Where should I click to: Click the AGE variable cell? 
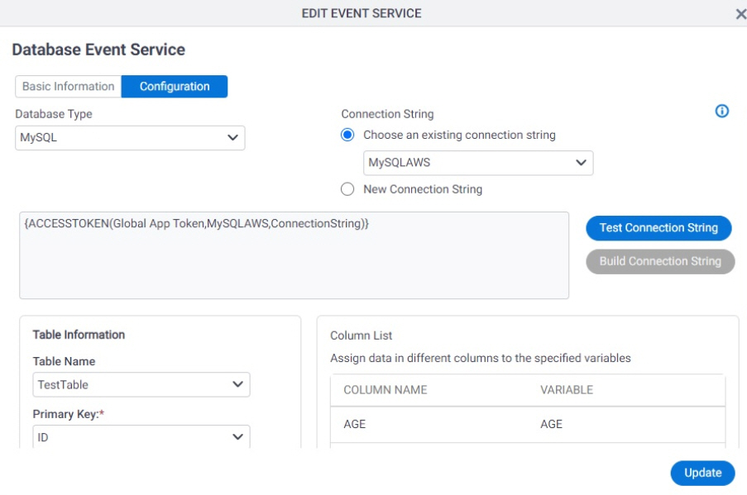tap(551, 424)
